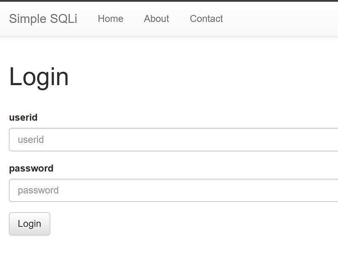Click the userid placeholder text area
This screenshot has width=338, height=272.
pos(30,139)
